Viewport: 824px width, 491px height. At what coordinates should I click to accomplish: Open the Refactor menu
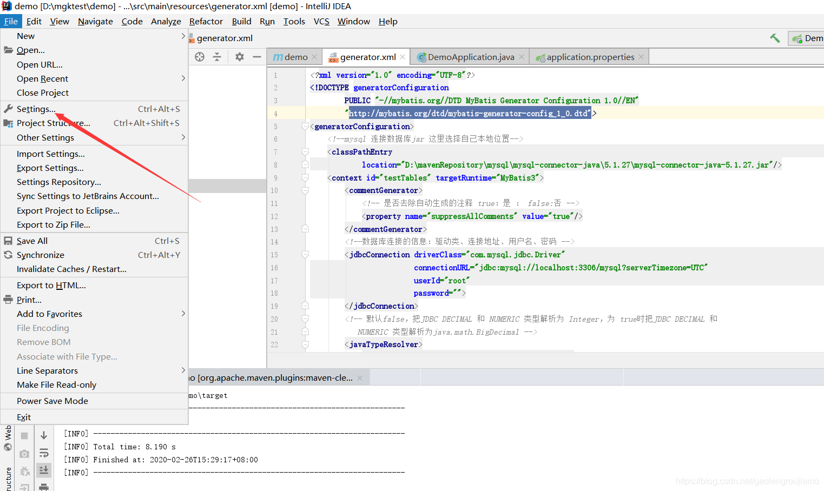pyautogui.click(x=206, y=21)
